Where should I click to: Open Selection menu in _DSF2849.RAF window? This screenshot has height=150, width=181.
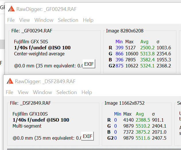(x=67, y=92)
